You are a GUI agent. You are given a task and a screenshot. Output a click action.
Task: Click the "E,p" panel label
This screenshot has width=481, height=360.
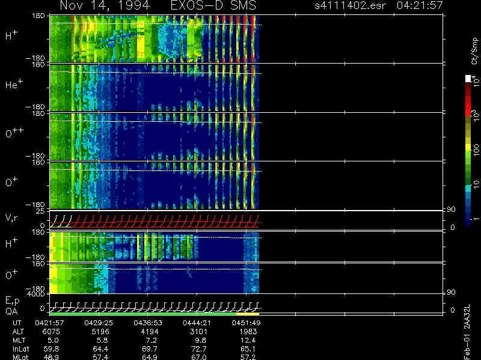point(12,301)
